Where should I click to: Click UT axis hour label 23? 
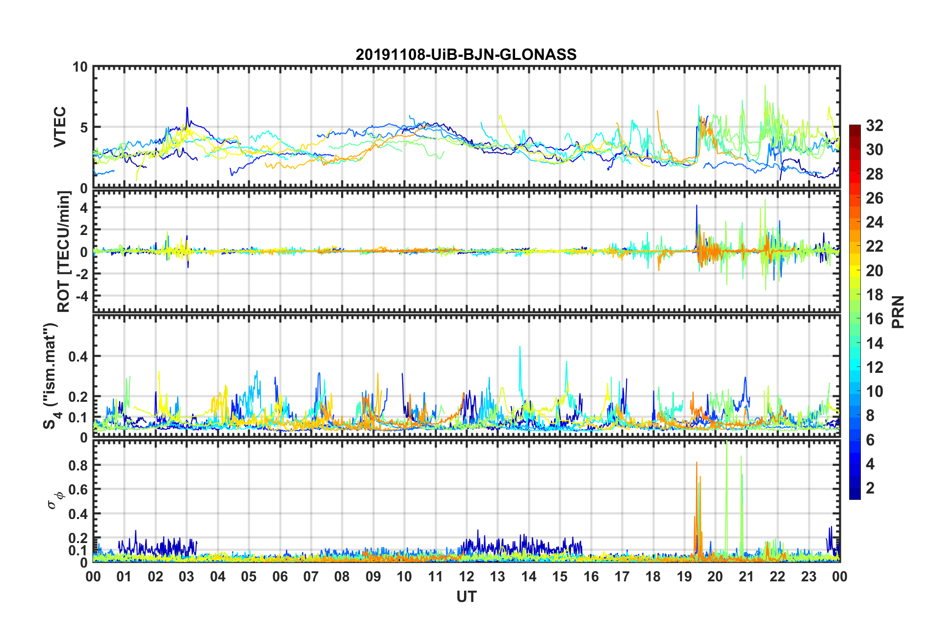click(809, 576)
